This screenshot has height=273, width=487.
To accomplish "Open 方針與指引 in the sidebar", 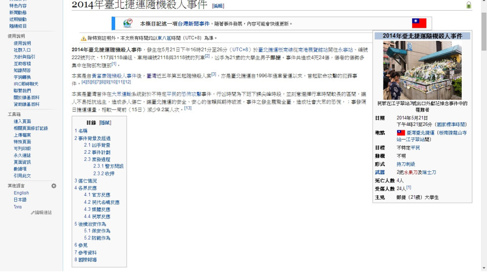I will [x=24, y=57].
